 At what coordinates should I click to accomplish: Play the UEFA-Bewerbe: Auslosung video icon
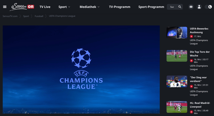tap(191, 36)
